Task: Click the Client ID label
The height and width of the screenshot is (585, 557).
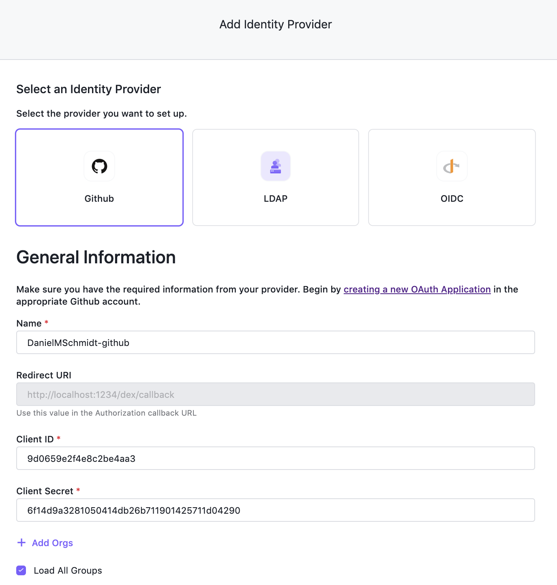Action: pos(35,439)
